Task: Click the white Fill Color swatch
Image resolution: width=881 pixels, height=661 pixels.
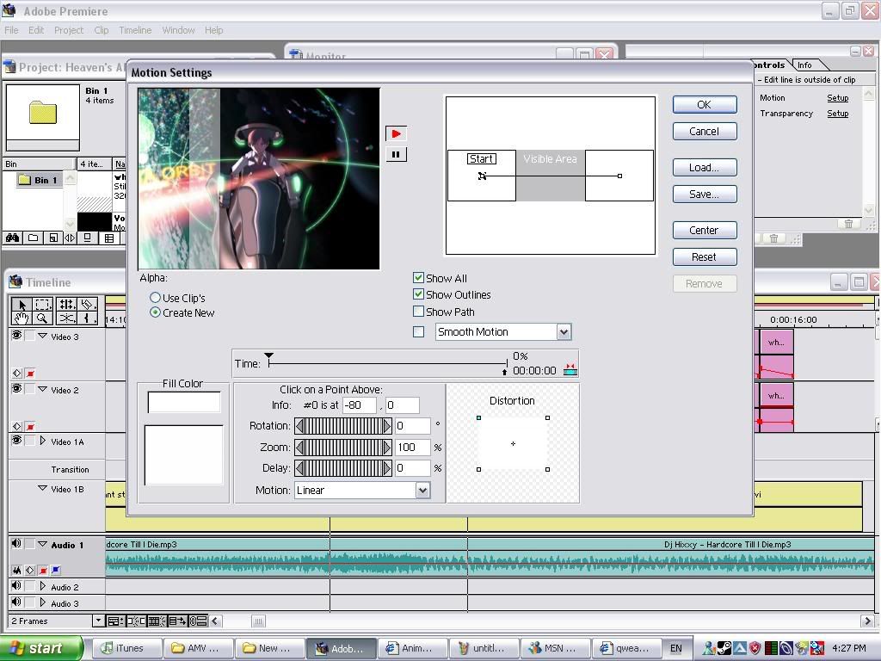Action: (184, 402)
